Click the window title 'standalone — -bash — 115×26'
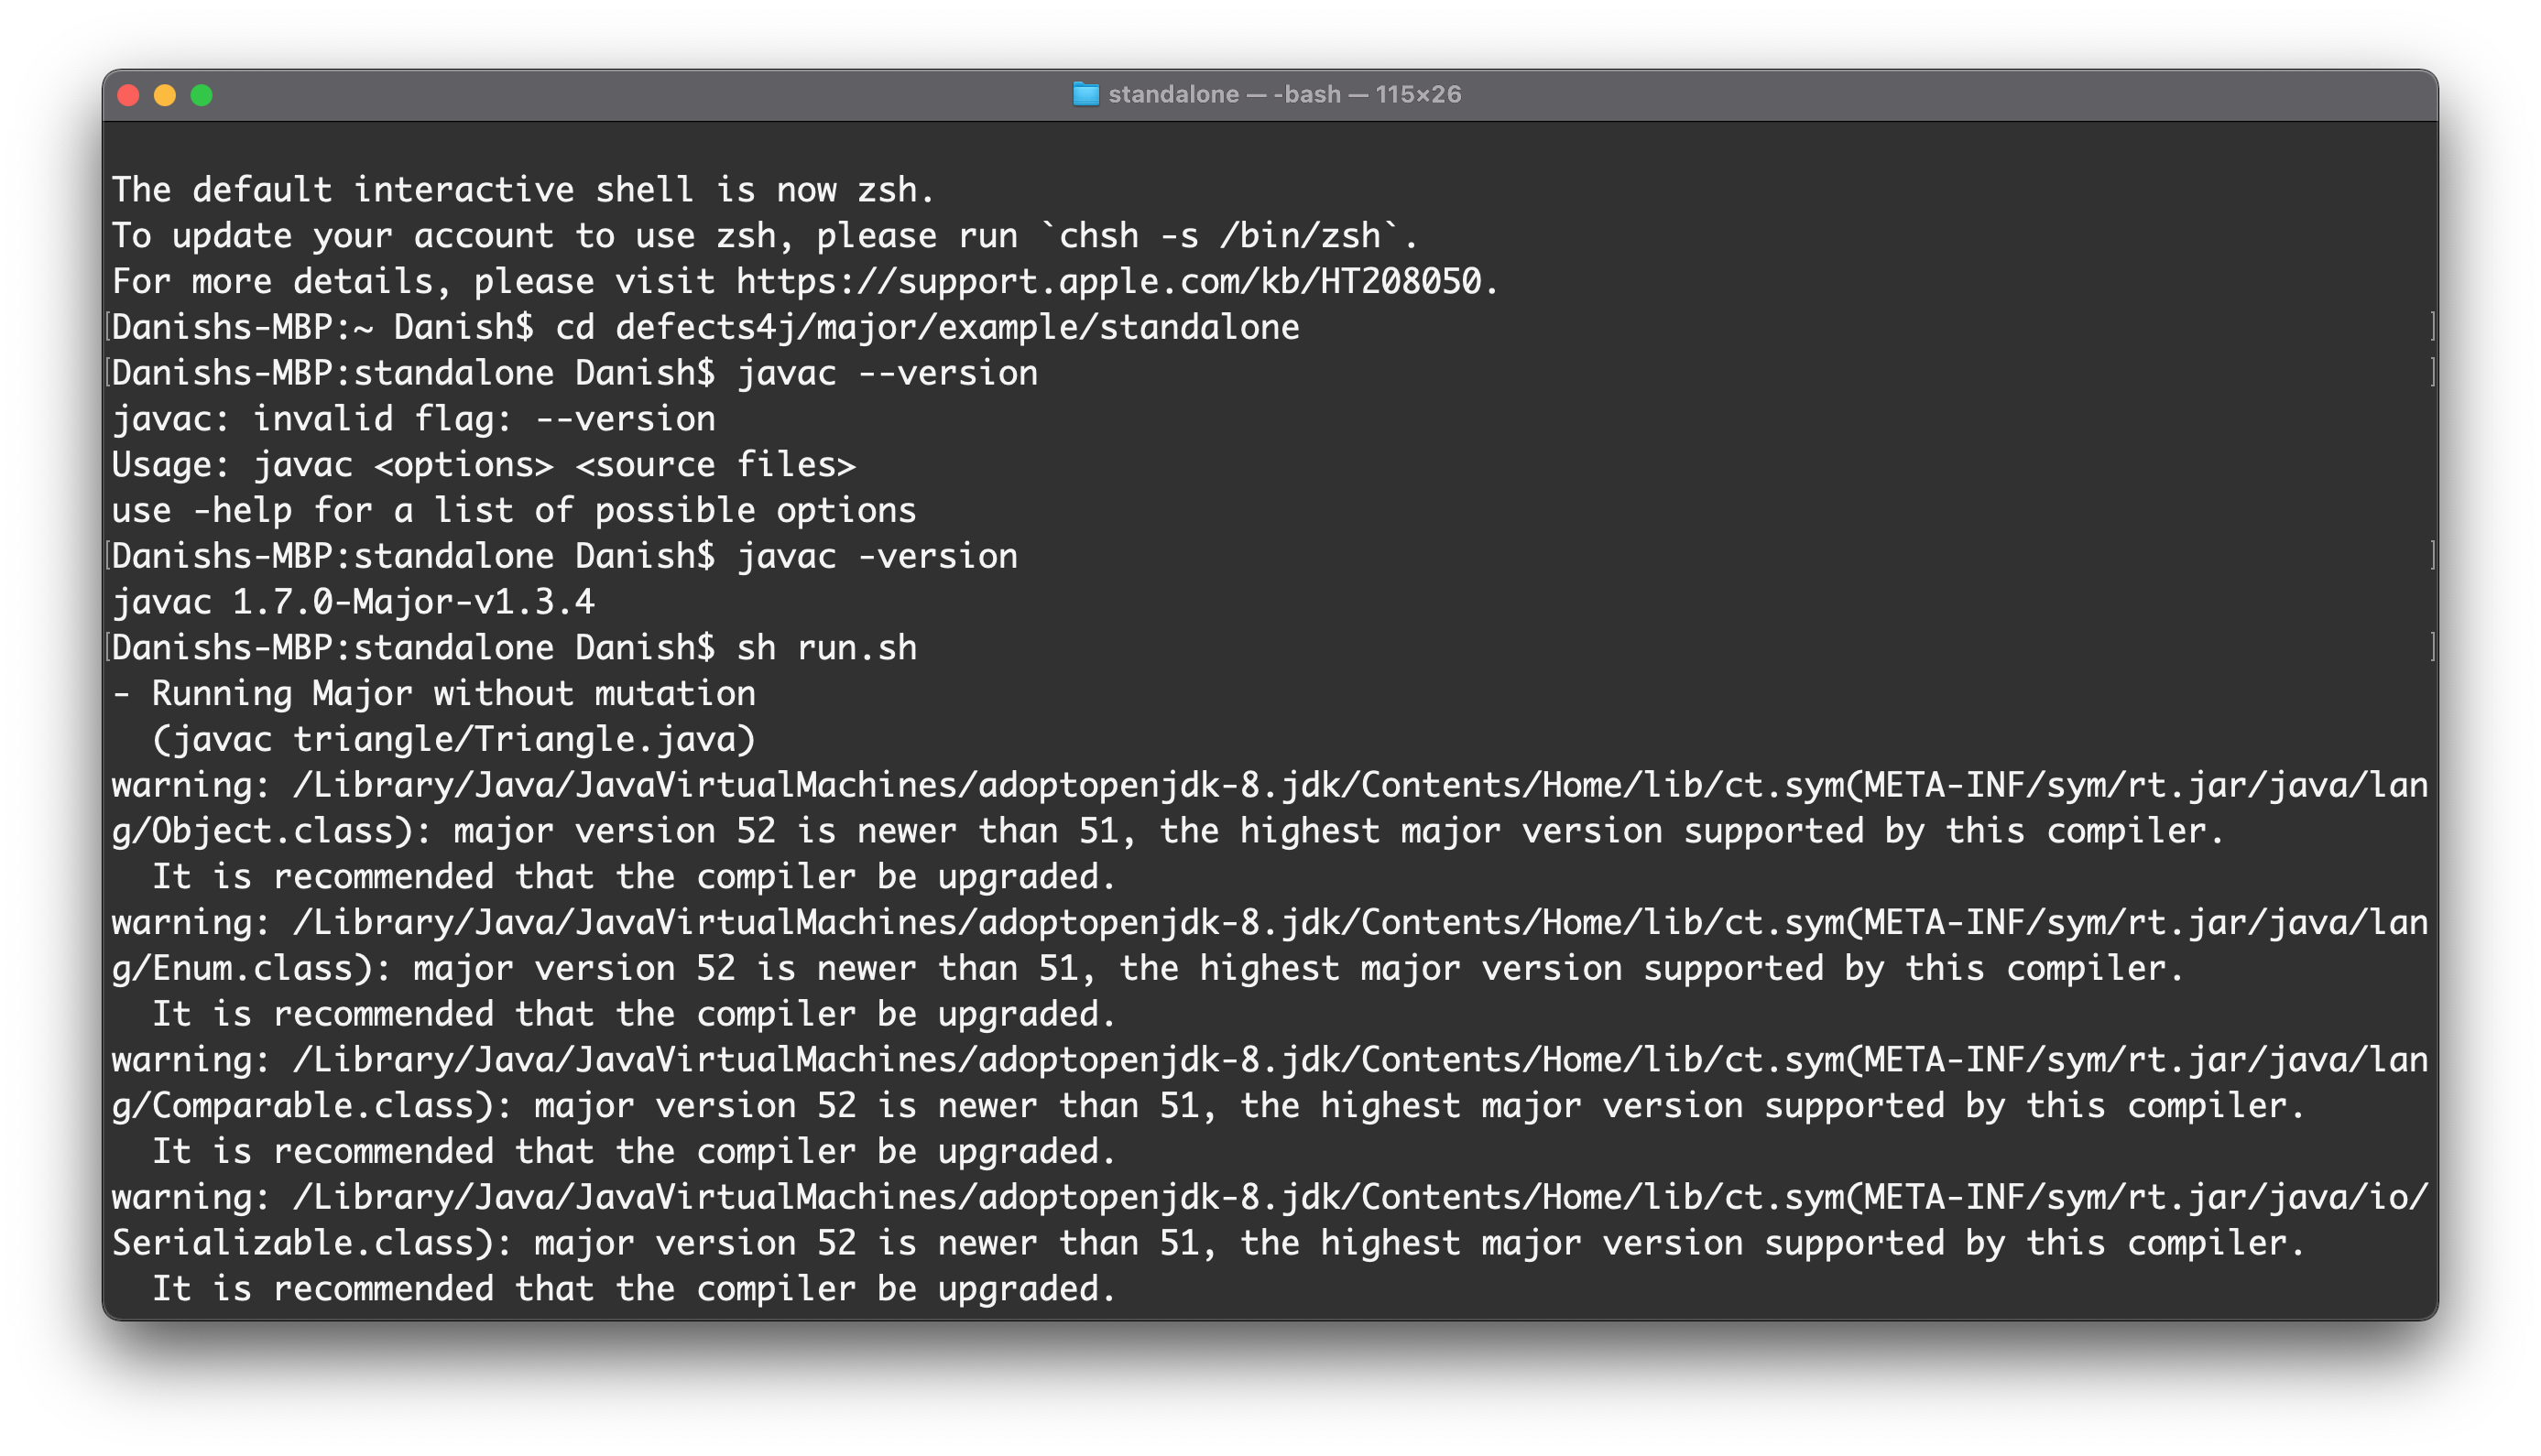 pyautogui.click(x=1285, y=94)
